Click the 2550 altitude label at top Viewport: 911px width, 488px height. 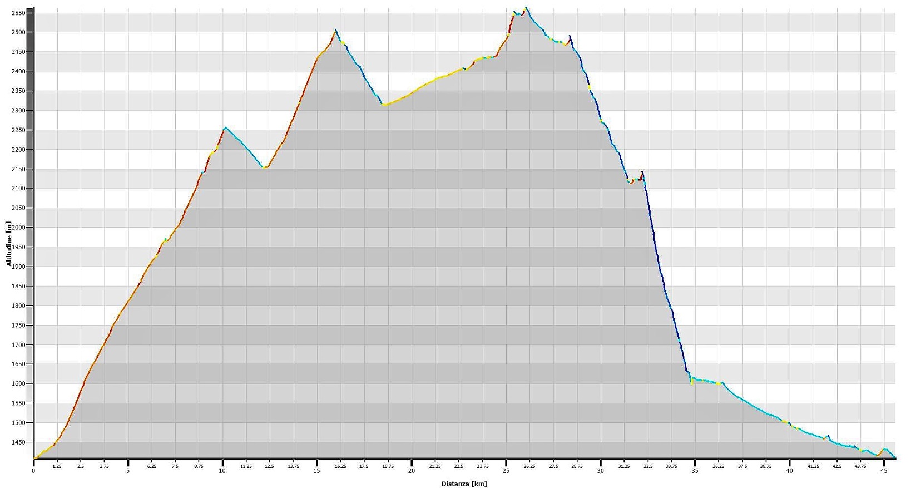[x=18, y=13]
